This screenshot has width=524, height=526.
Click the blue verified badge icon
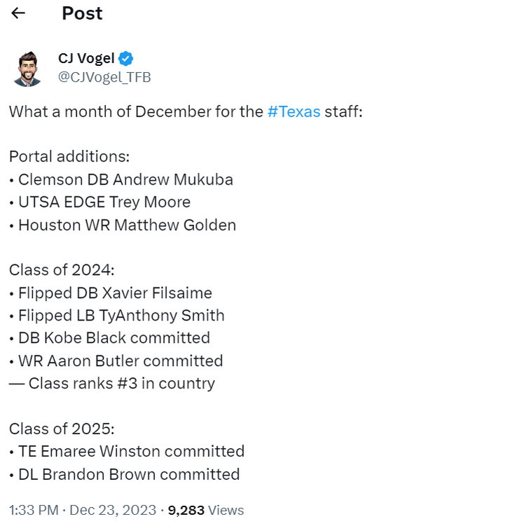point(126,59)
